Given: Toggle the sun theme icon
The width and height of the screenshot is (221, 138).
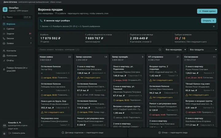Looking at the screenshot, I should [4, 133].
